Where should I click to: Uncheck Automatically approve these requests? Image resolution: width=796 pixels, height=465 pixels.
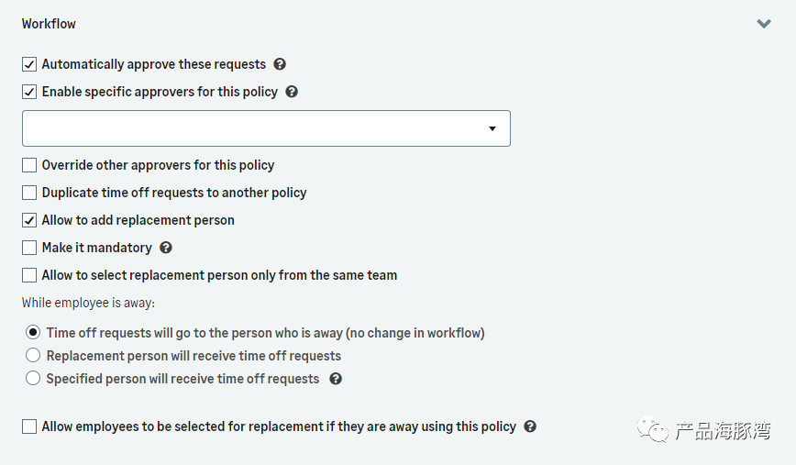tap(29, 64)
